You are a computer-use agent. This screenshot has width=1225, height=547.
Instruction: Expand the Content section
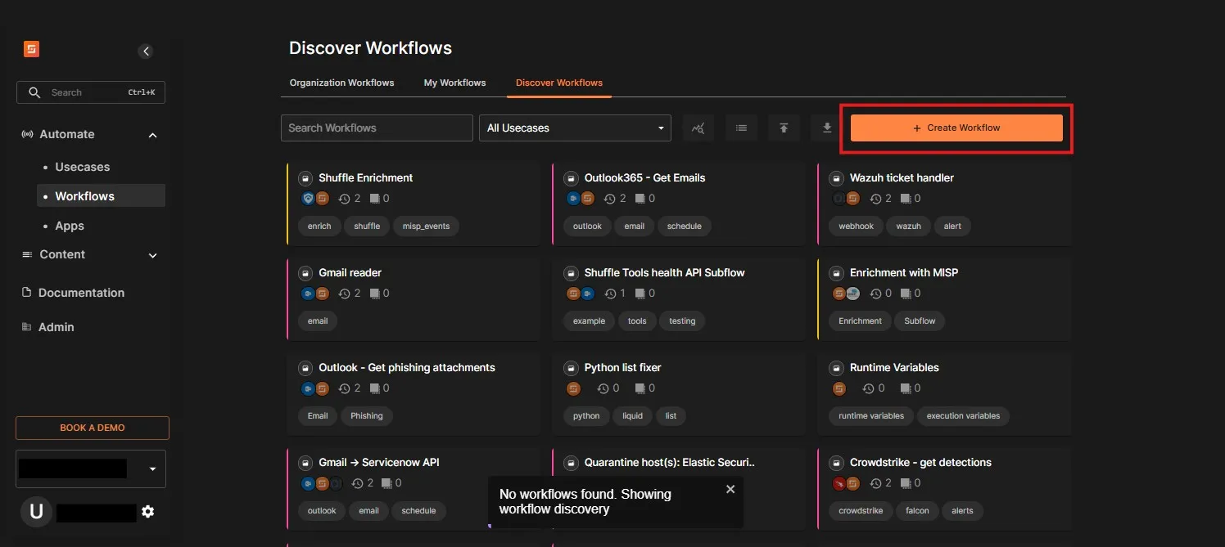(x=152, y=255)
